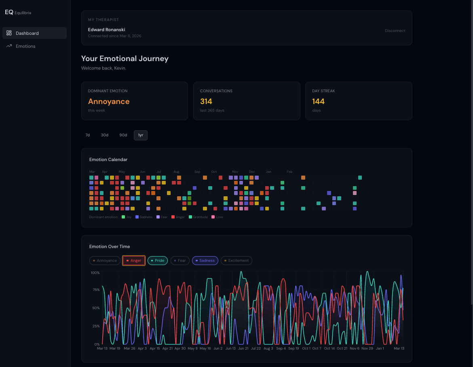The image size is (473, 367).
Task: Hide the Pride line on chart
Action: (x=158, y=261)
